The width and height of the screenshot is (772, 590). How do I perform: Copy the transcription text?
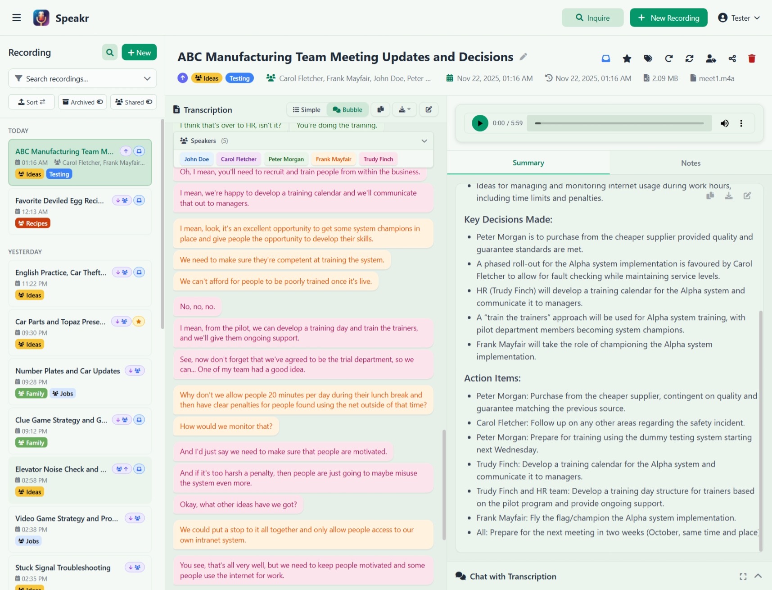click(380, 109)
